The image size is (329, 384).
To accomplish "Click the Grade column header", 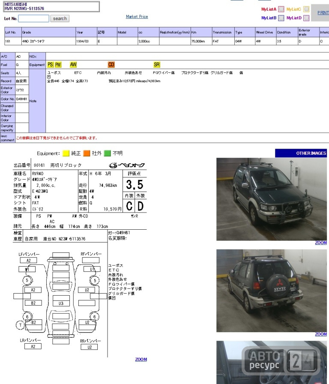I will tap(48, 32).
